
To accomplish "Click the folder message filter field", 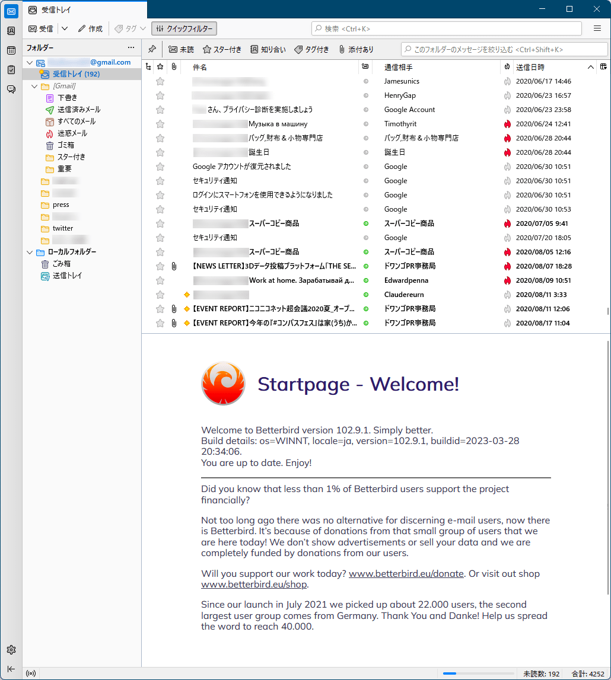I will [x=504, y=49].
